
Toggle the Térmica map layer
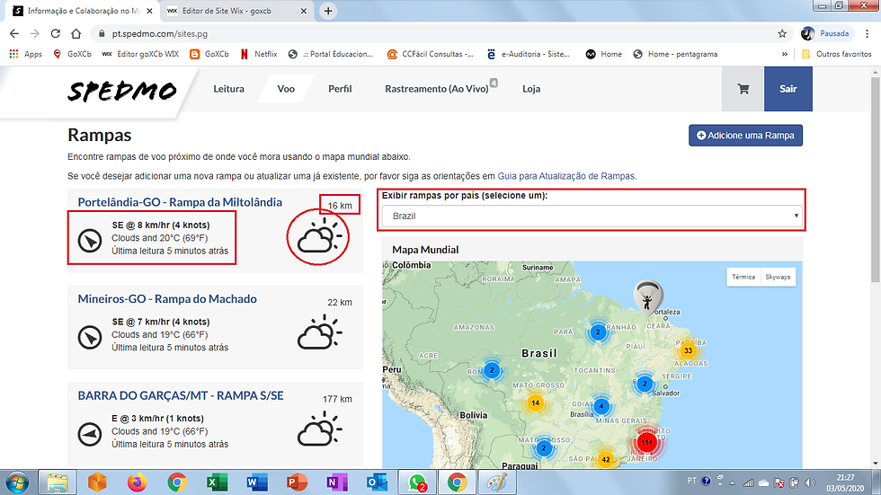tap(743, 277)
